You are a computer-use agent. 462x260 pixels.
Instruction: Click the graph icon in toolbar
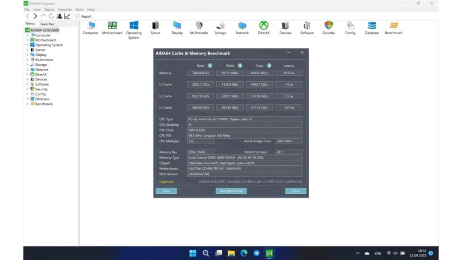(67, 16)
